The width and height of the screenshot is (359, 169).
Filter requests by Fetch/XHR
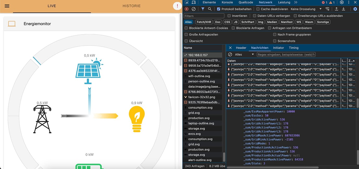coord(204,22)
